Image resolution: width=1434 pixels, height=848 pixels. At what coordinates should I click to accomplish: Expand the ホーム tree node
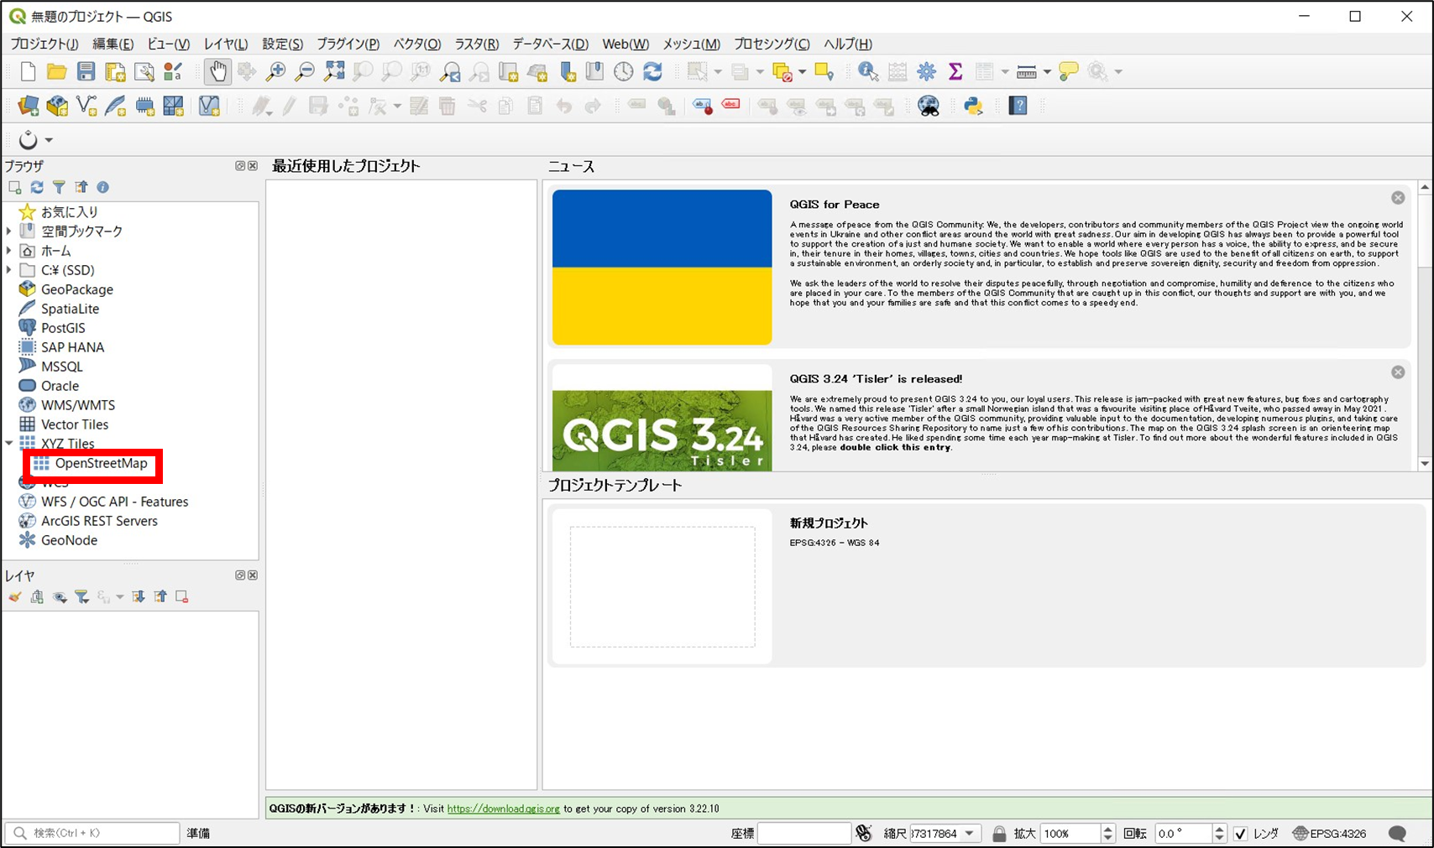click(9, 250)
